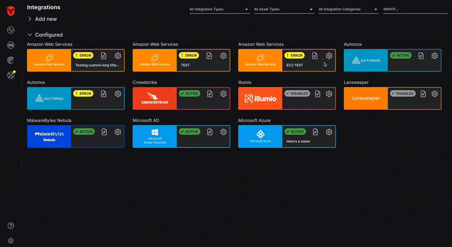Open the radar icon in sidebar
Screen dimensions: 452x247
pos(11,60)
